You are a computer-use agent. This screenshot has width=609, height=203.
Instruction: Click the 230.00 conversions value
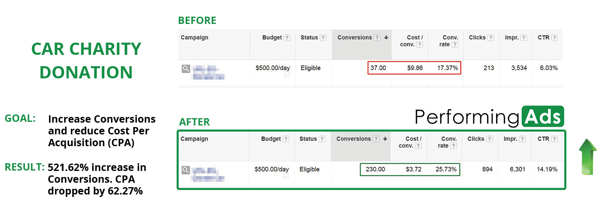pyautogui.click(x=376, y=169)
